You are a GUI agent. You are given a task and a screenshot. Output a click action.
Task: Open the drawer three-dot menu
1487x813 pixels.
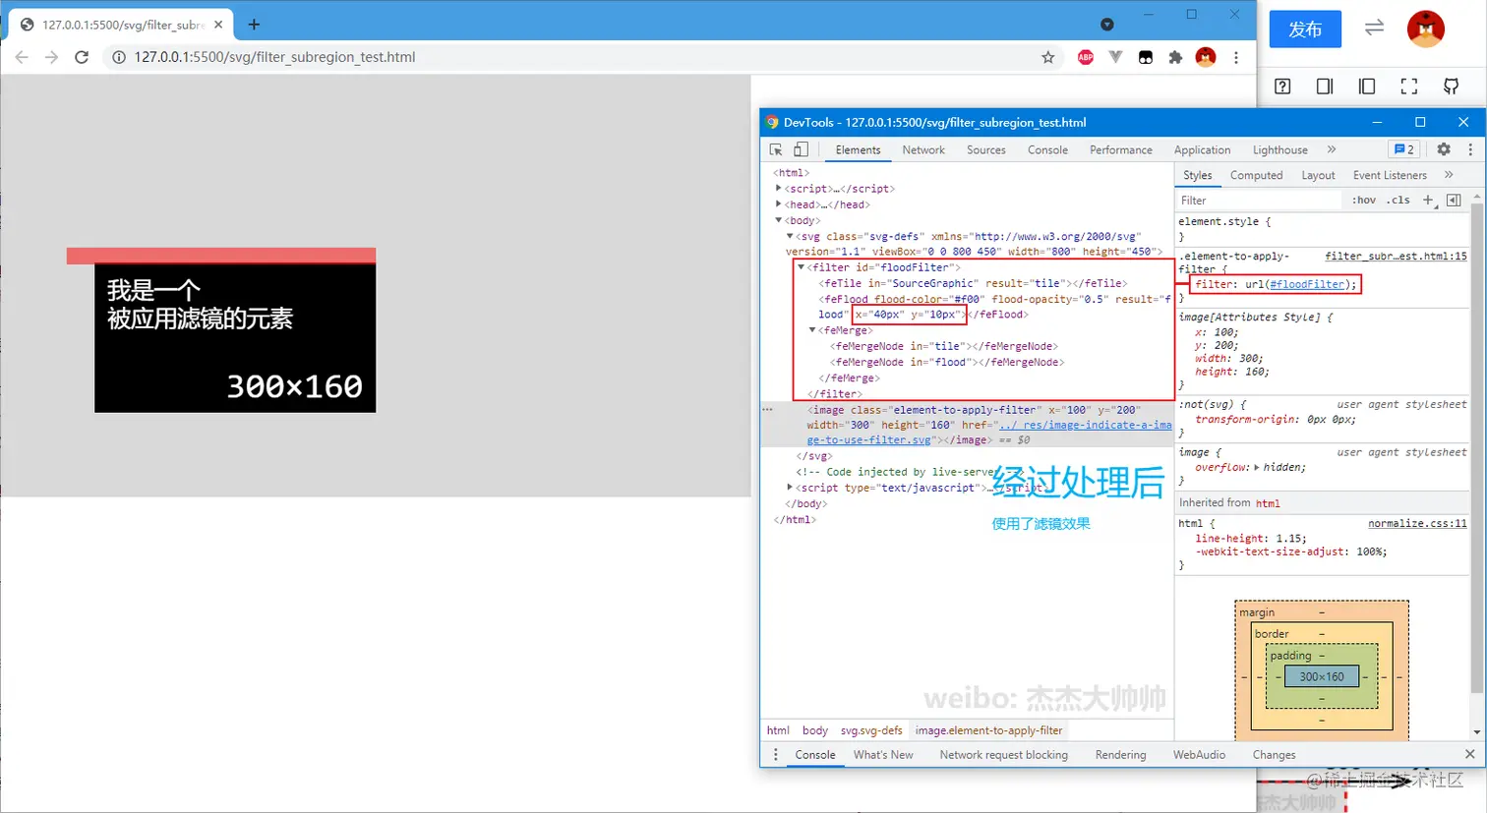pos(775,754)
